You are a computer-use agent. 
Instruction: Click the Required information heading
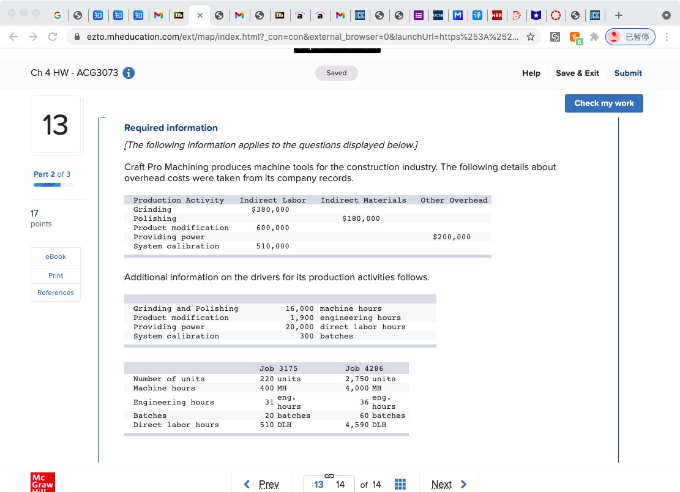click(x=171, y=128)
